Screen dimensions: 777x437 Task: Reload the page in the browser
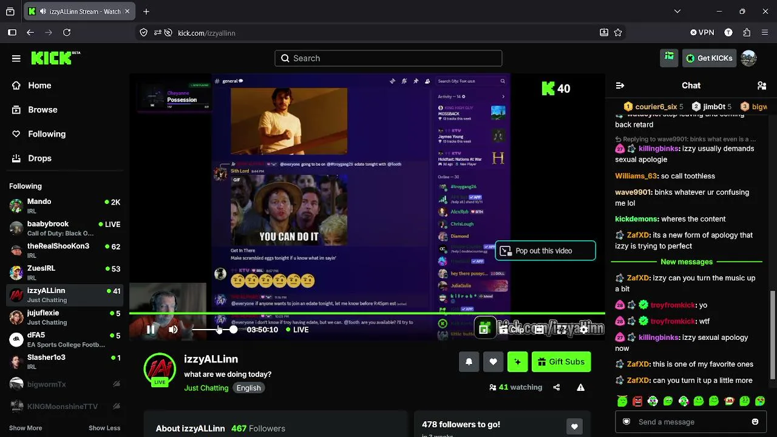tap(67, 33)
